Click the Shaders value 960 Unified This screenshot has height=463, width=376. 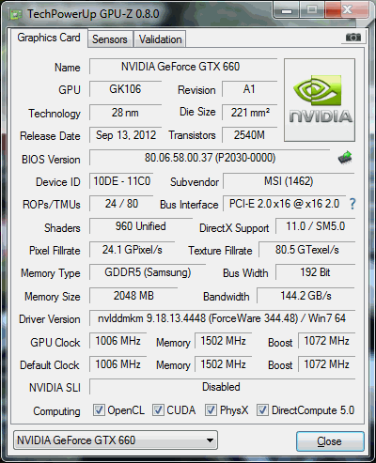pos(141,226)
